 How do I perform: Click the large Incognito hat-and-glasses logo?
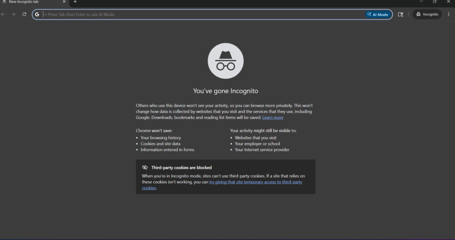coord(226,61)
